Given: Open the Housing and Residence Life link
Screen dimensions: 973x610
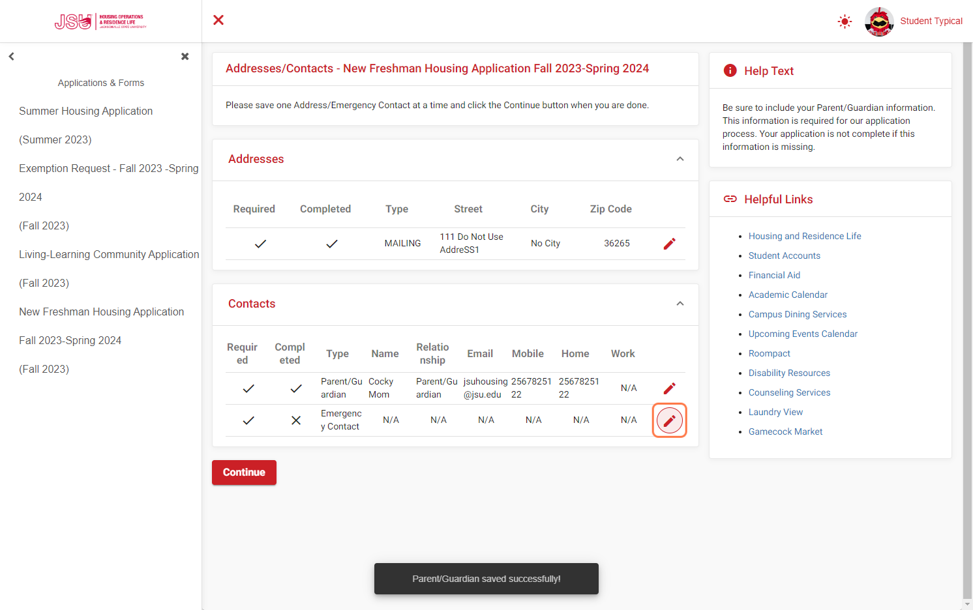Looking at the screenshot, I should (x=805, y=236).
